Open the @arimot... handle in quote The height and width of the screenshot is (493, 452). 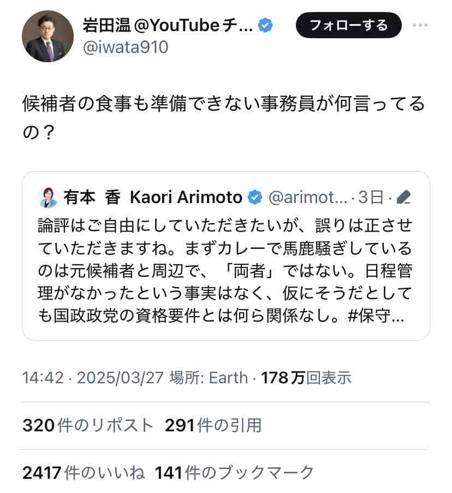[x=307, y=197]
